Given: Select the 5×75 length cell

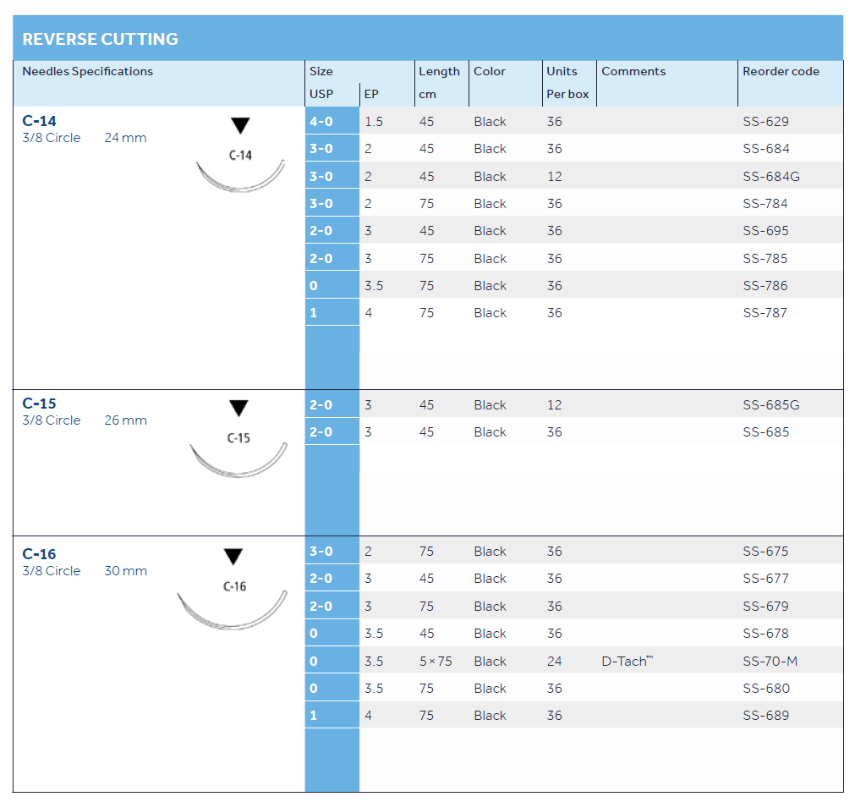Looking at the screenshot, I should click(436, 662).
